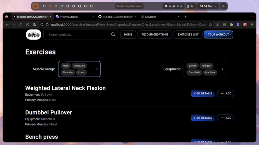The width and height of the screenshot is (259, 145).
Task: Open the RECOMMENDATIONS page
Action: click(x=155, y=35)
